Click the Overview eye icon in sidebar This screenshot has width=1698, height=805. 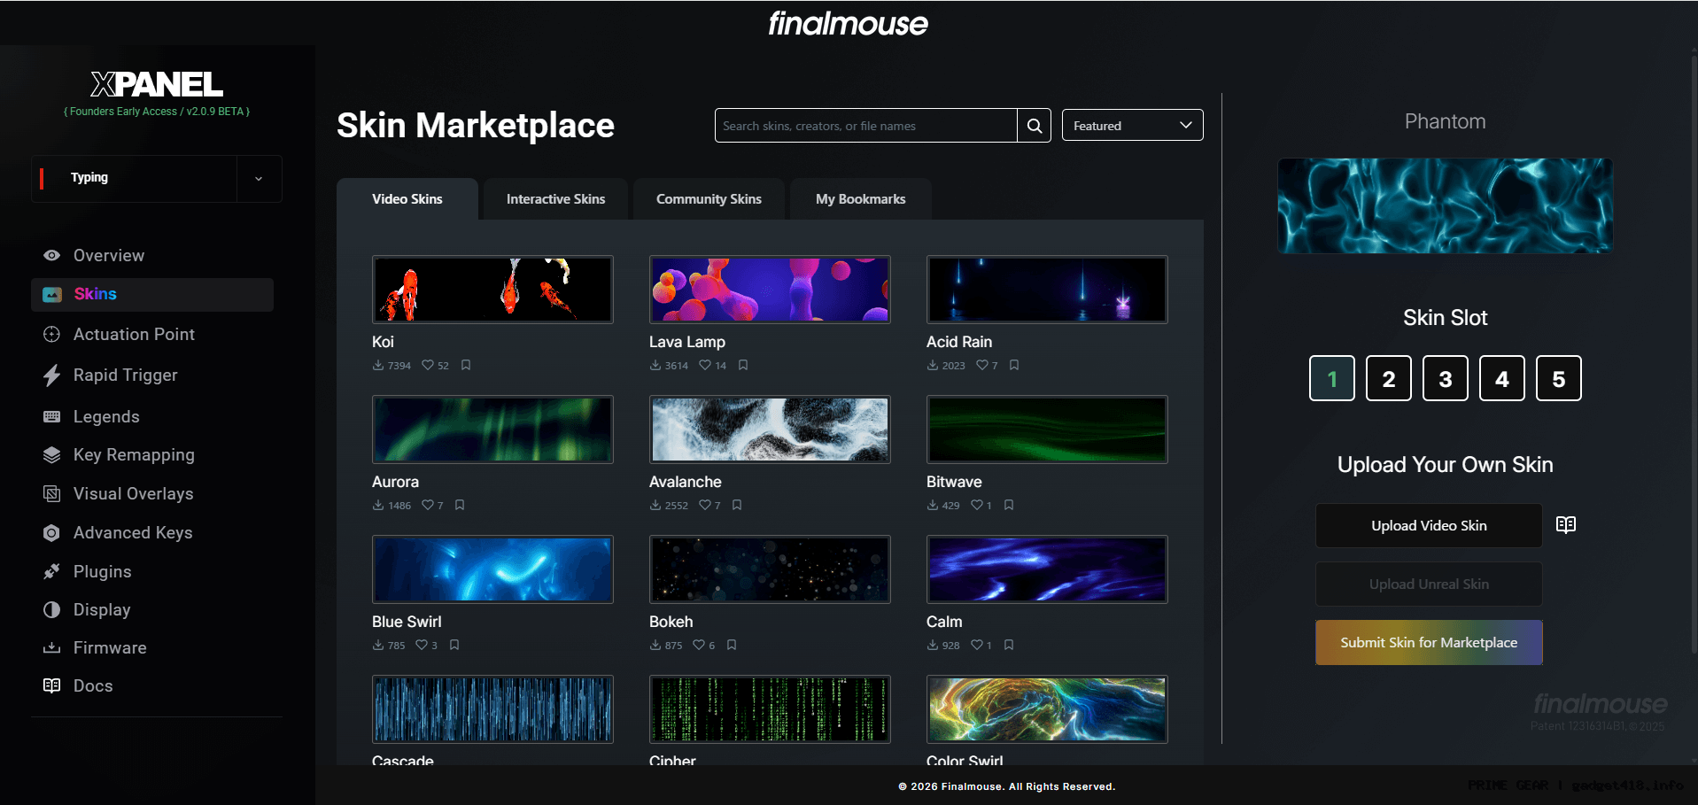[x=52, y=255]
